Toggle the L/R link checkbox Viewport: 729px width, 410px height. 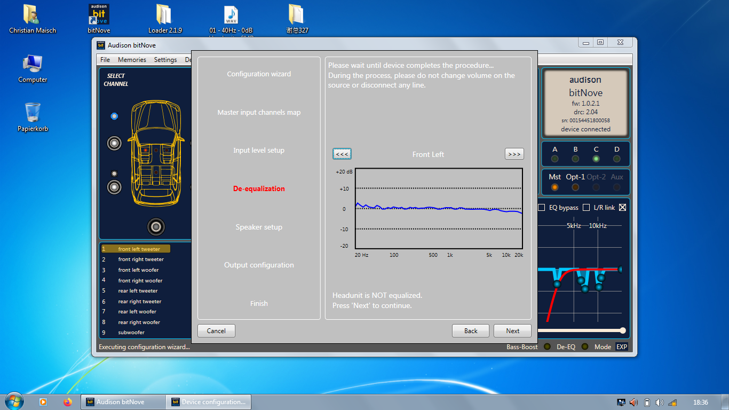587,208
